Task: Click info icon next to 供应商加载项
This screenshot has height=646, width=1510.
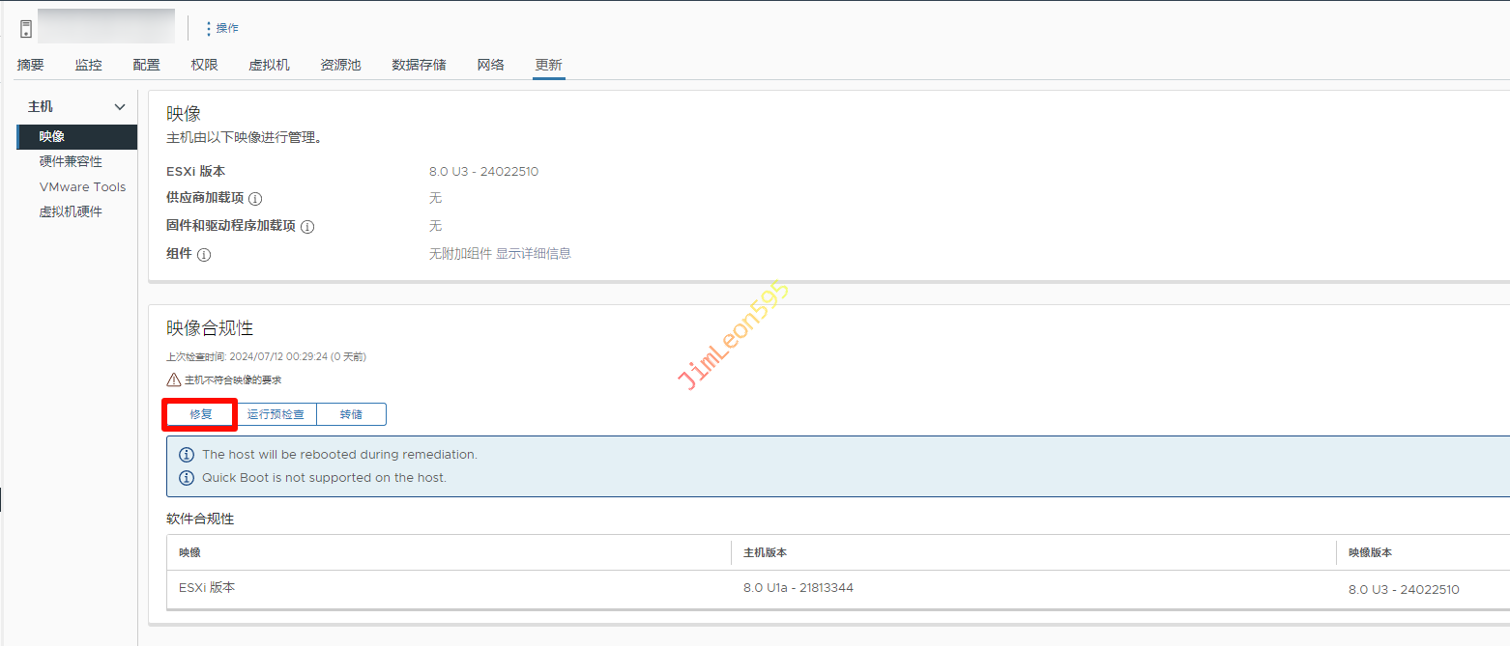Action: pos(255,199)
